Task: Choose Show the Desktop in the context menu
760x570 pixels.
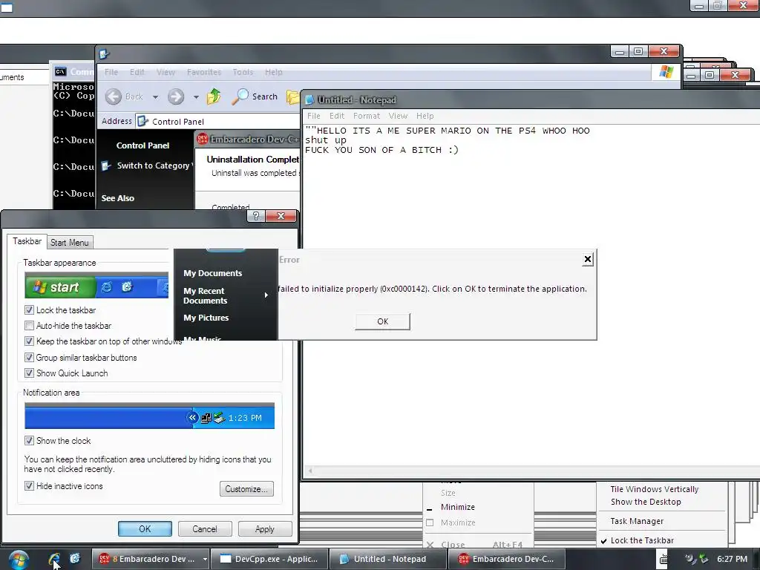Action: click(646, 502)
